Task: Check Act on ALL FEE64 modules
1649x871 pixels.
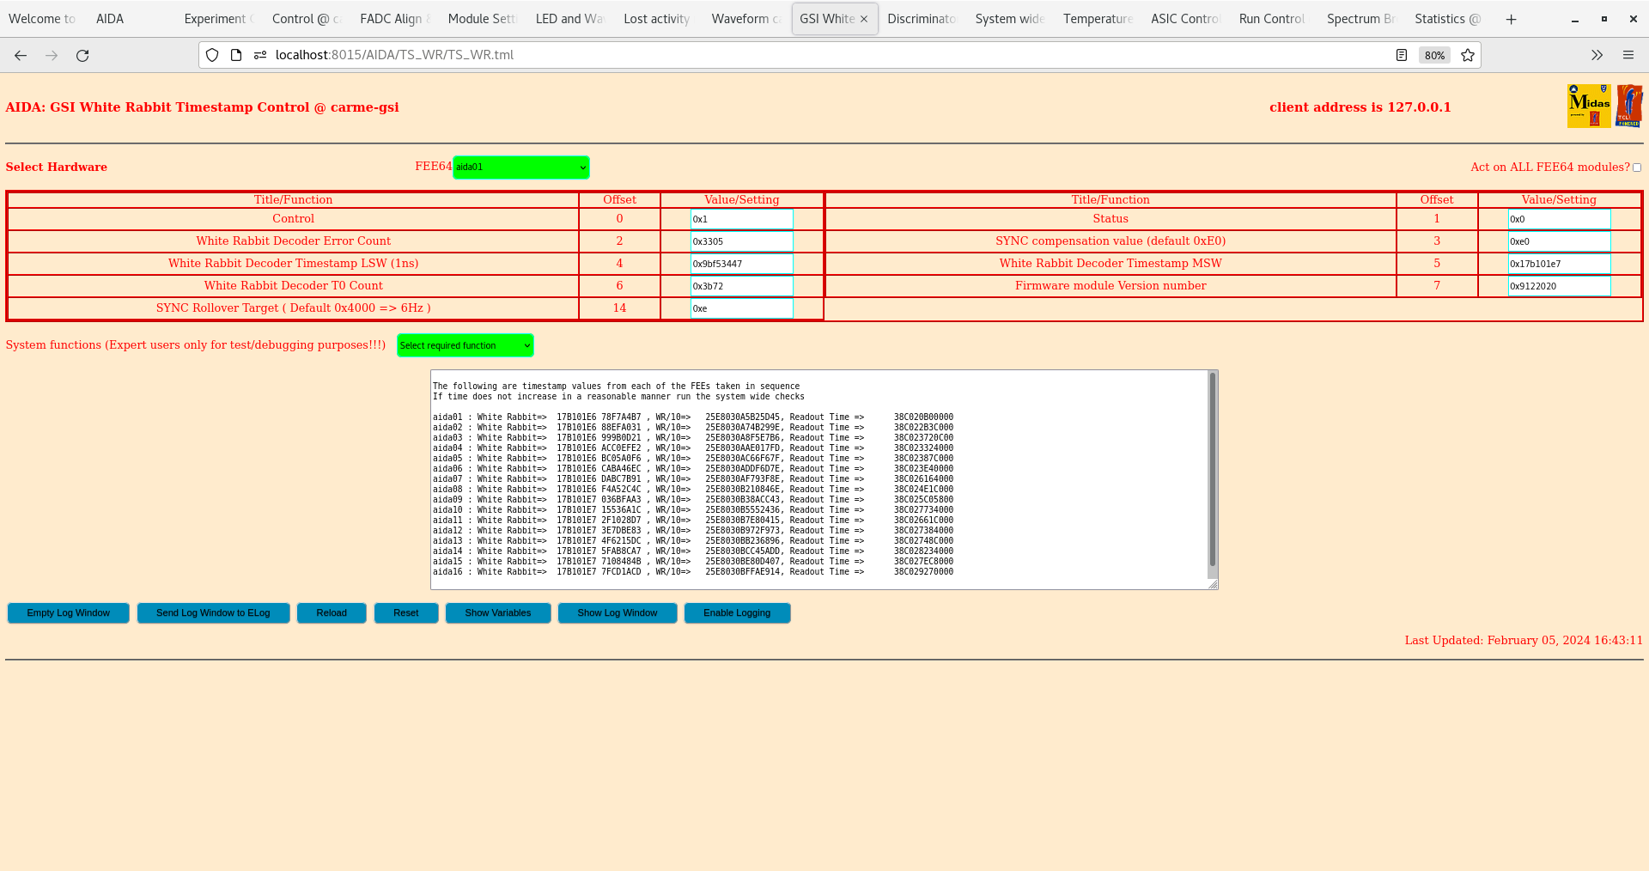Action: point(1637,167)
